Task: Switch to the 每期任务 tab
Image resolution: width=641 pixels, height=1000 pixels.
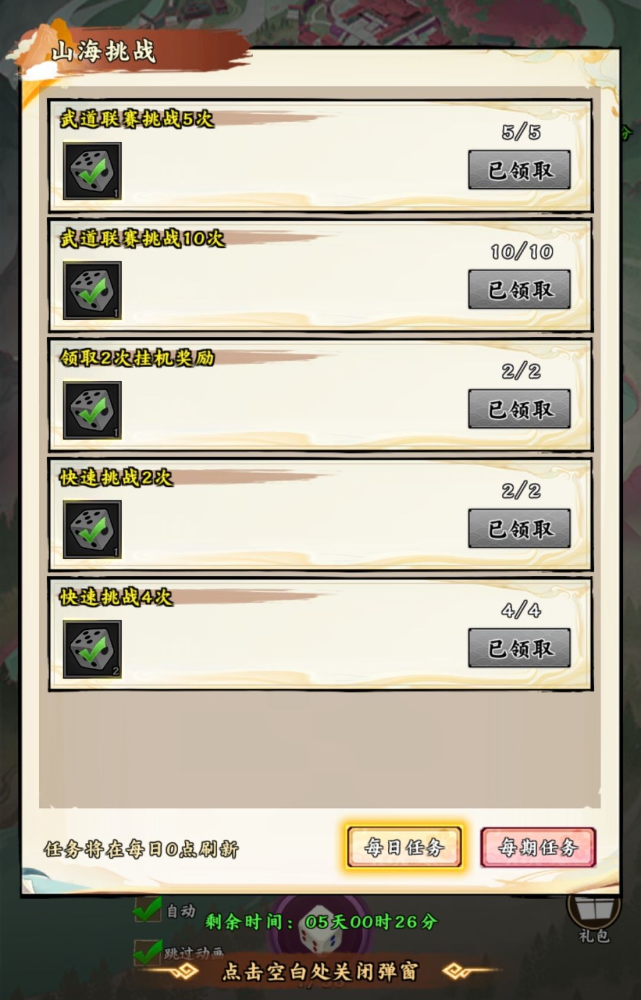Action: click(x=538, y=847)
